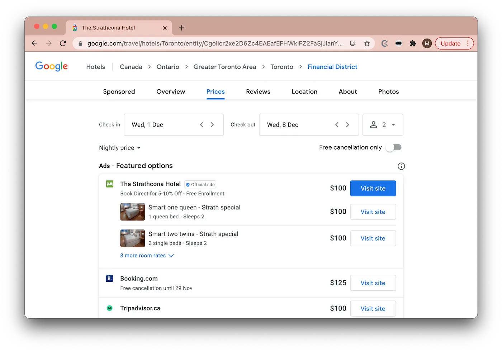
Task: Click the Wed, 8 Dec check-out field
Action: [309, 125]
